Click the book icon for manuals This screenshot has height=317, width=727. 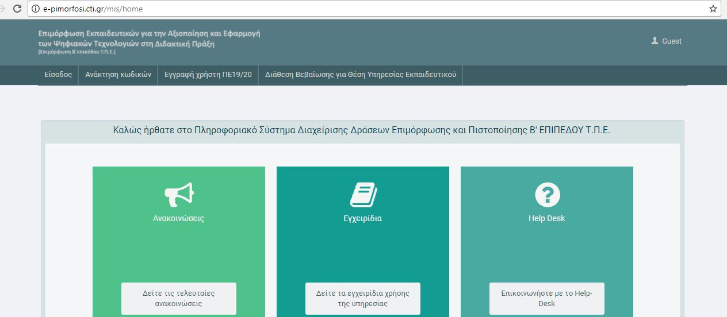coord(363,195)
